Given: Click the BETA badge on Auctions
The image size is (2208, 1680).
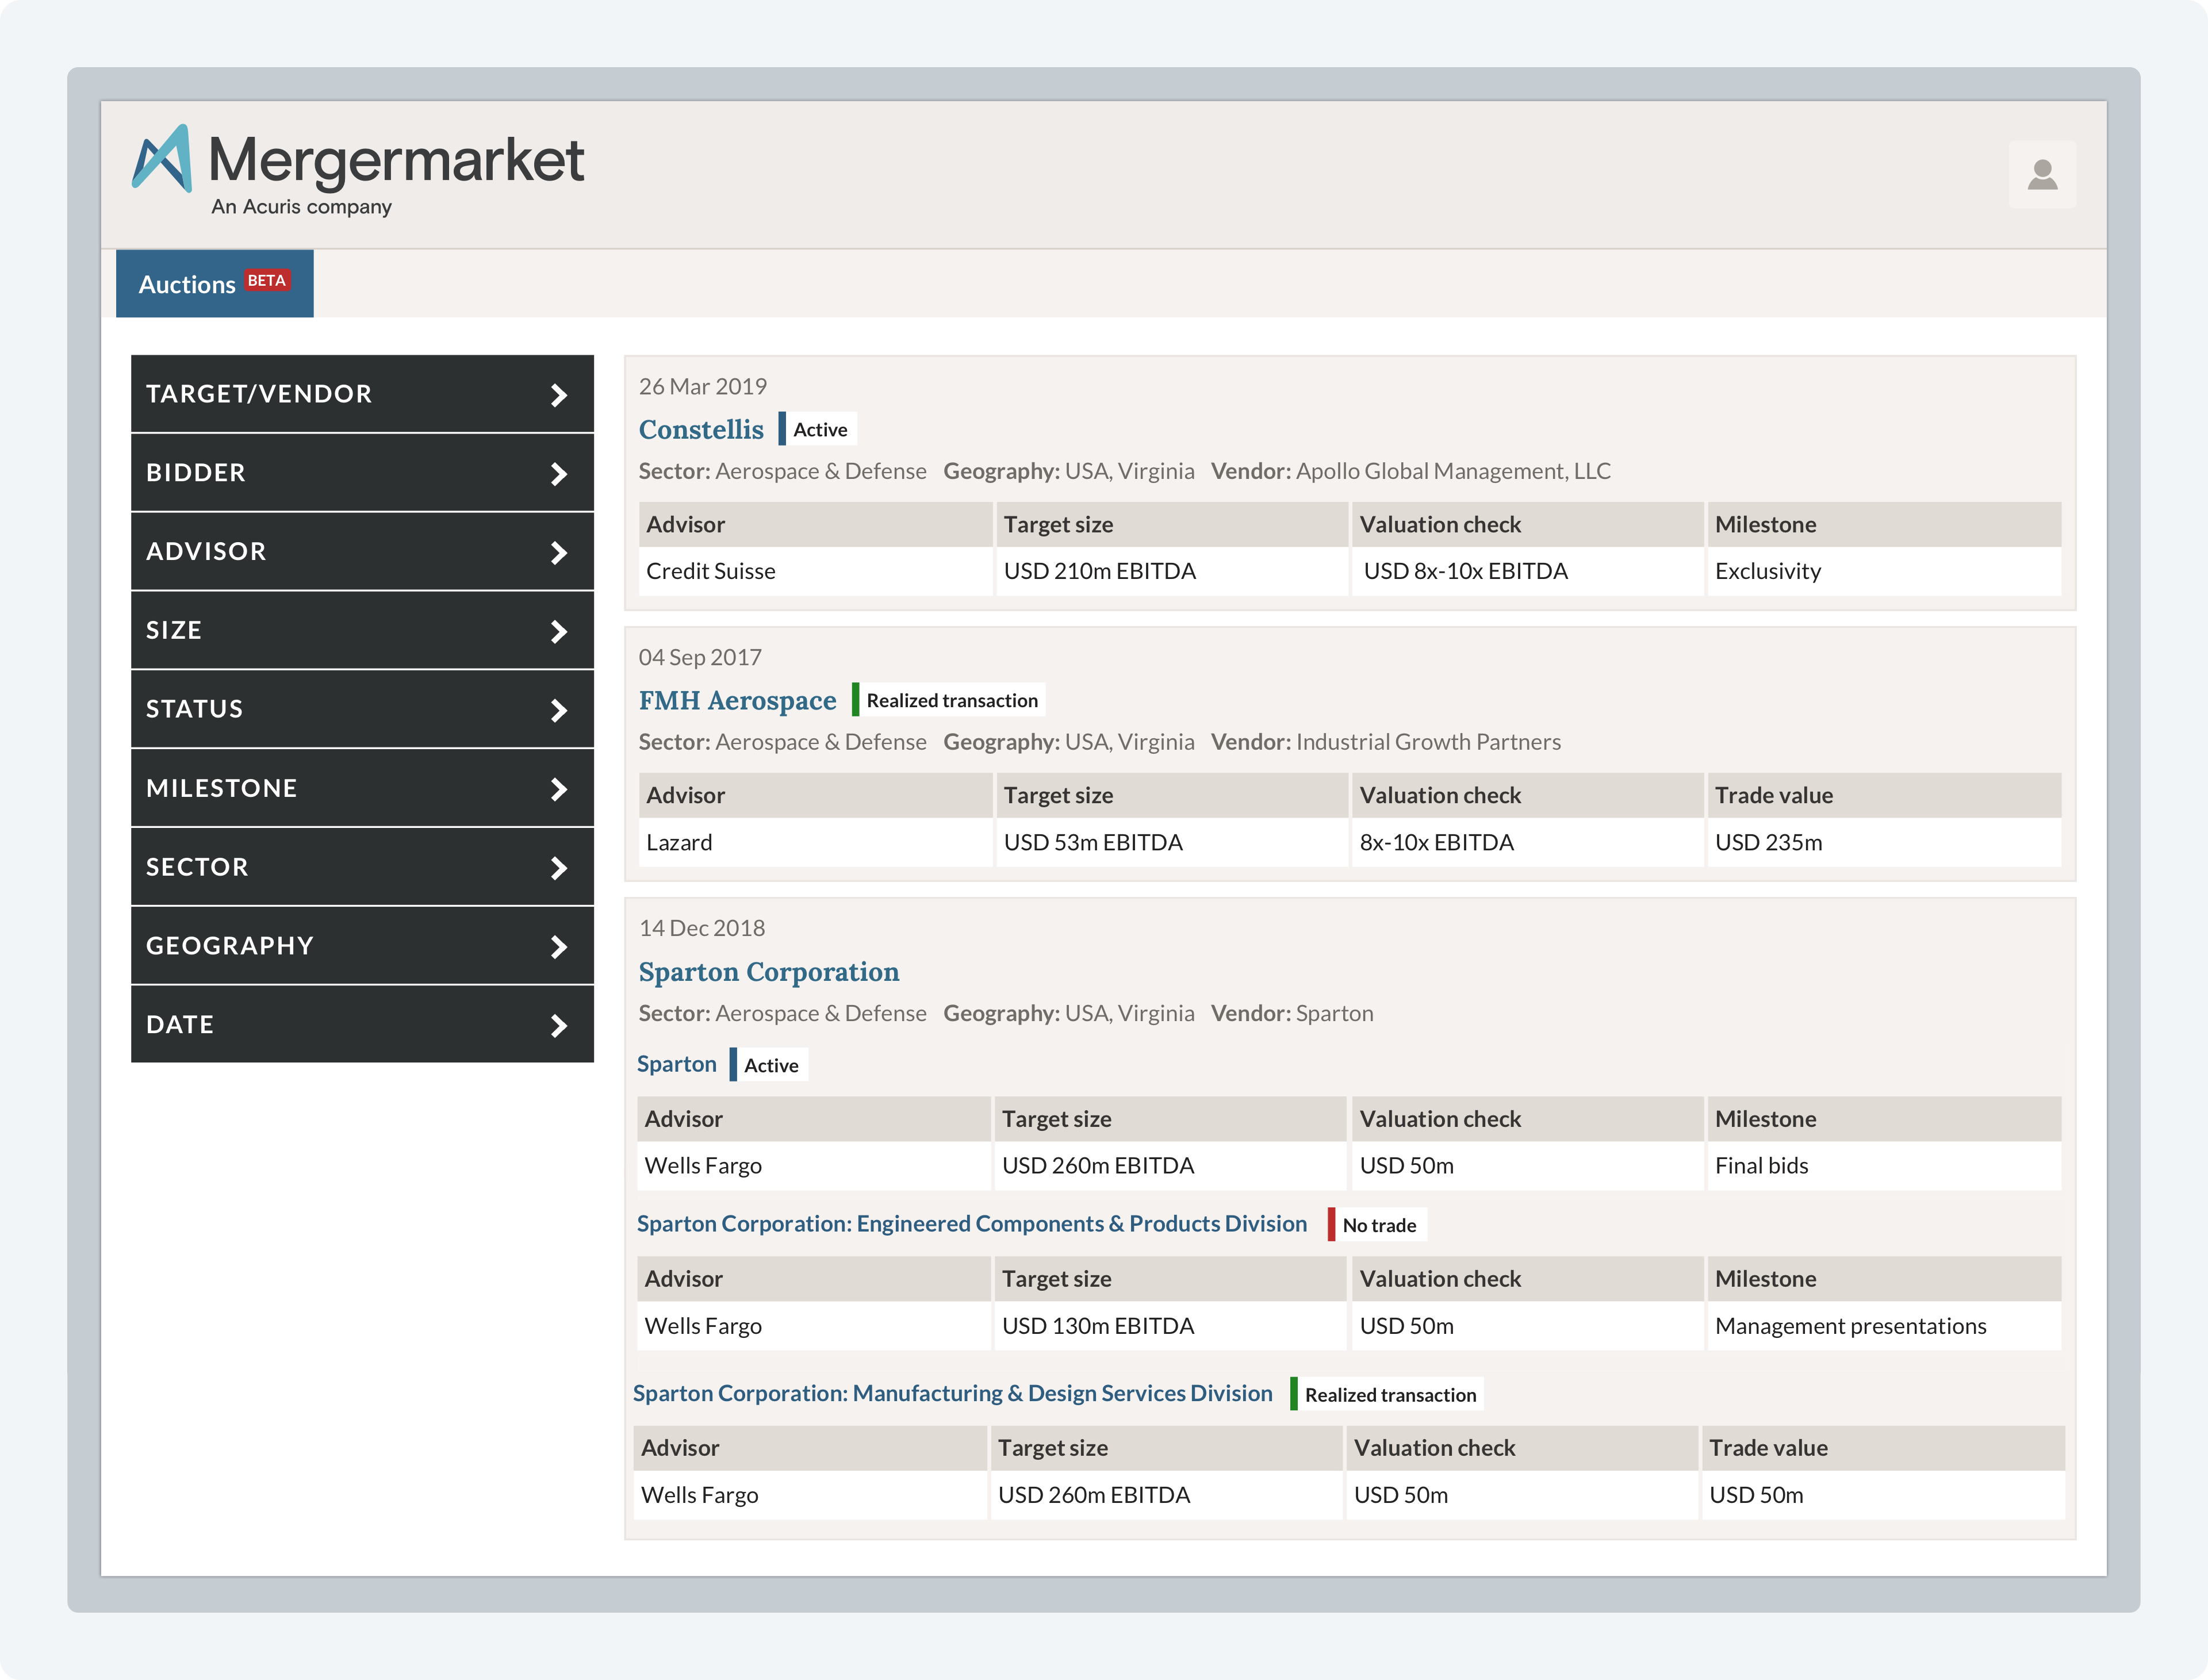Looking at the screenshot, I should tap(267, 281).
